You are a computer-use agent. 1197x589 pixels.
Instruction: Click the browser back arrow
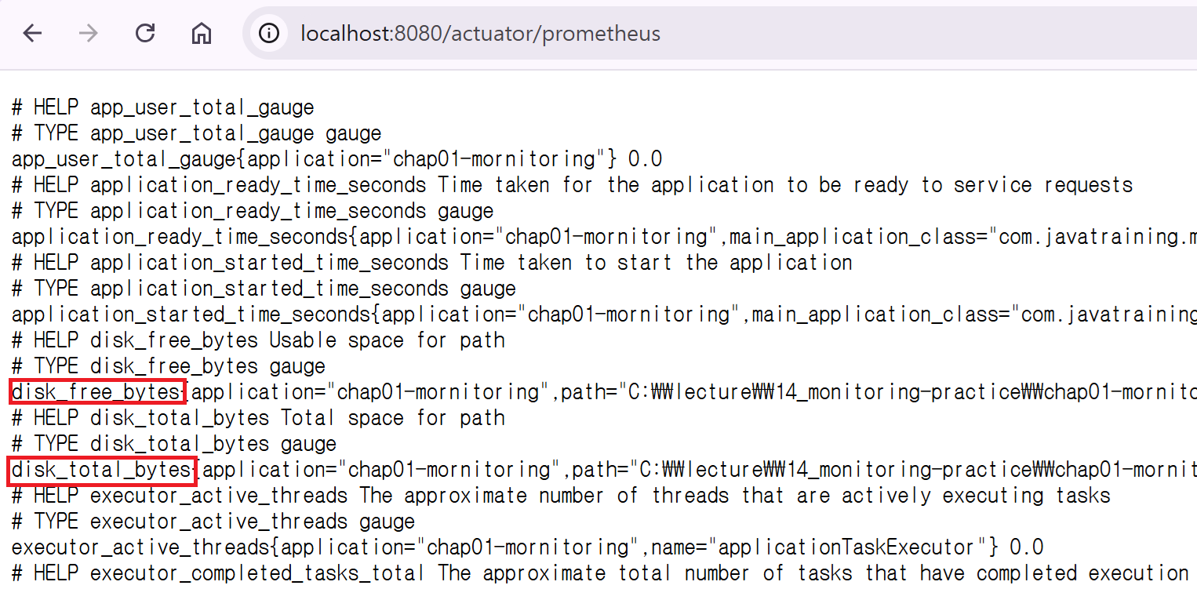click(32, 33)
